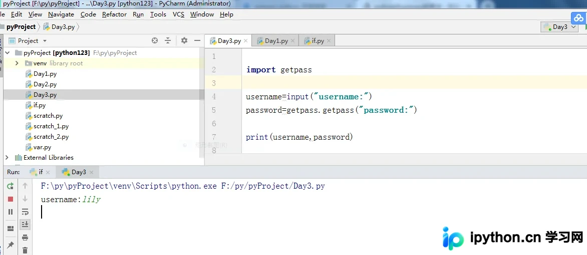Open the VCS menu
The image size is (587, 255).
(178, 14)
